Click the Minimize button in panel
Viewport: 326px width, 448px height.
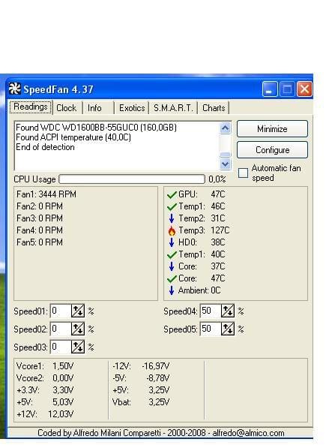click(272, 129)
